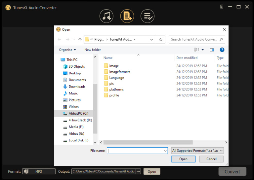This screenshot has height=180, width=254.
Task: Expand the view options dropdown arrow
Action: pyautogui.click(x=203, y=50)
